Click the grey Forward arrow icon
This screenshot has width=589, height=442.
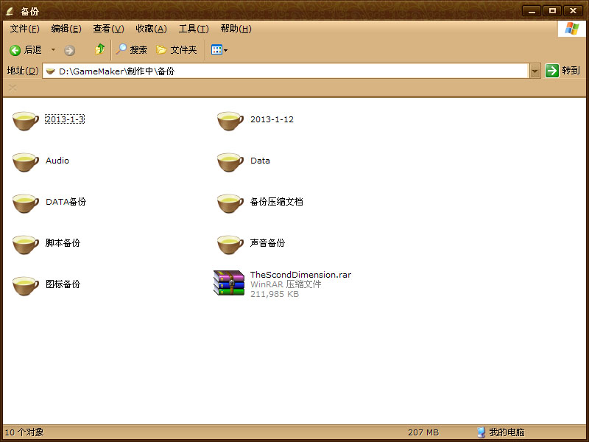[69, 50]
